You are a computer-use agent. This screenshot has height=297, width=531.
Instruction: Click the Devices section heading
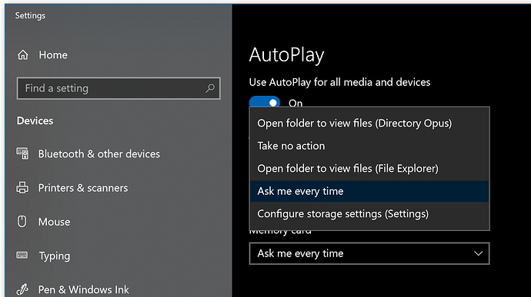(x=35, y=120)
